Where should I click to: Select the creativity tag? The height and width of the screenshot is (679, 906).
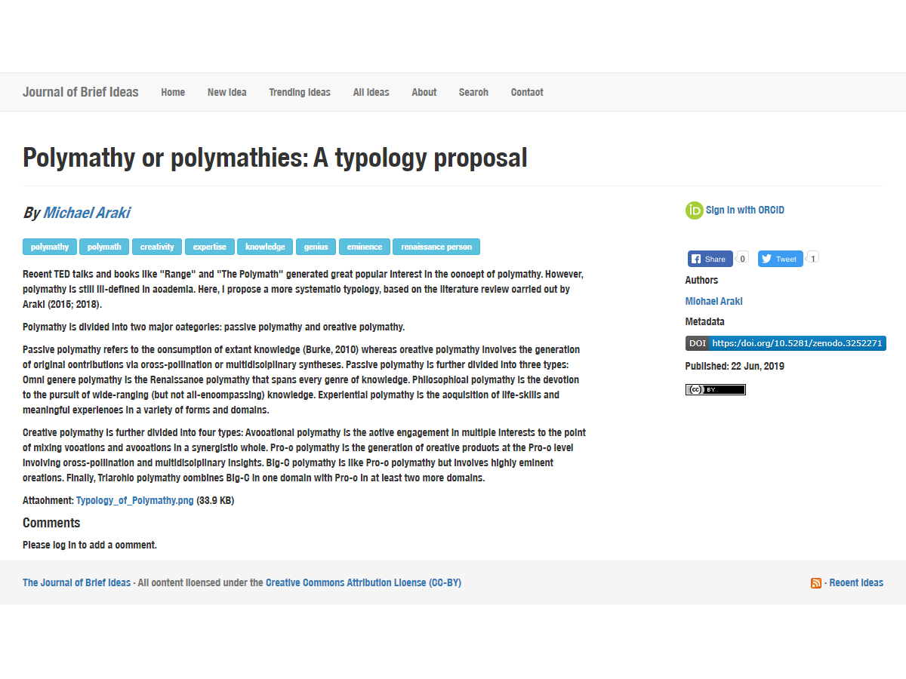(x=157, y=247)
